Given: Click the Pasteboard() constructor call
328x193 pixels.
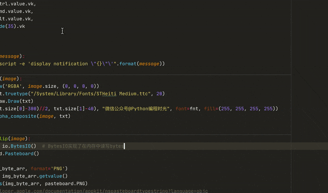Looking at the screenshot, I should pyautogui.click(x=22, y=154).
